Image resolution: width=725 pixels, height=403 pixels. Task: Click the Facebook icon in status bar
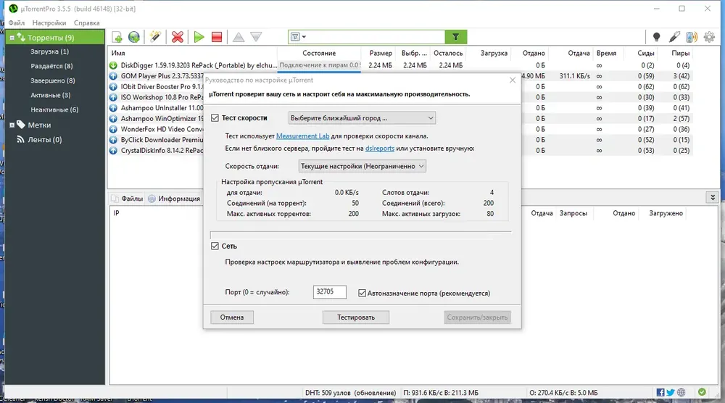click(660, 392)
